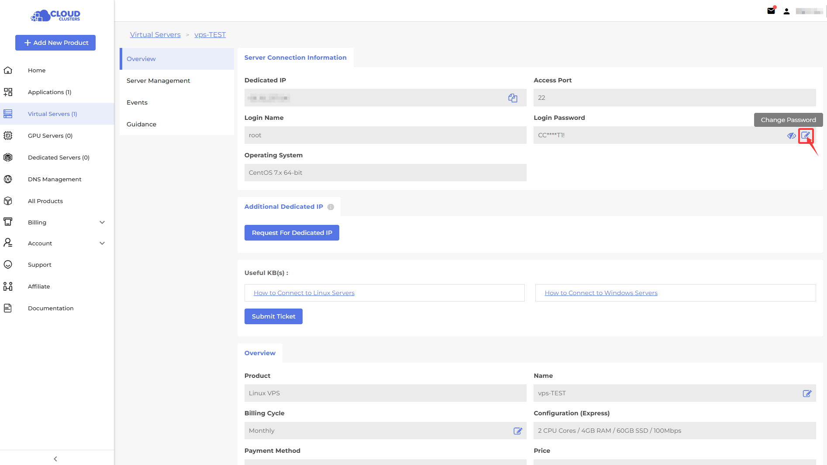Screen dimensions: 827x465
Task: Copy the Dedicated IP address
Action: coord(513,98)
